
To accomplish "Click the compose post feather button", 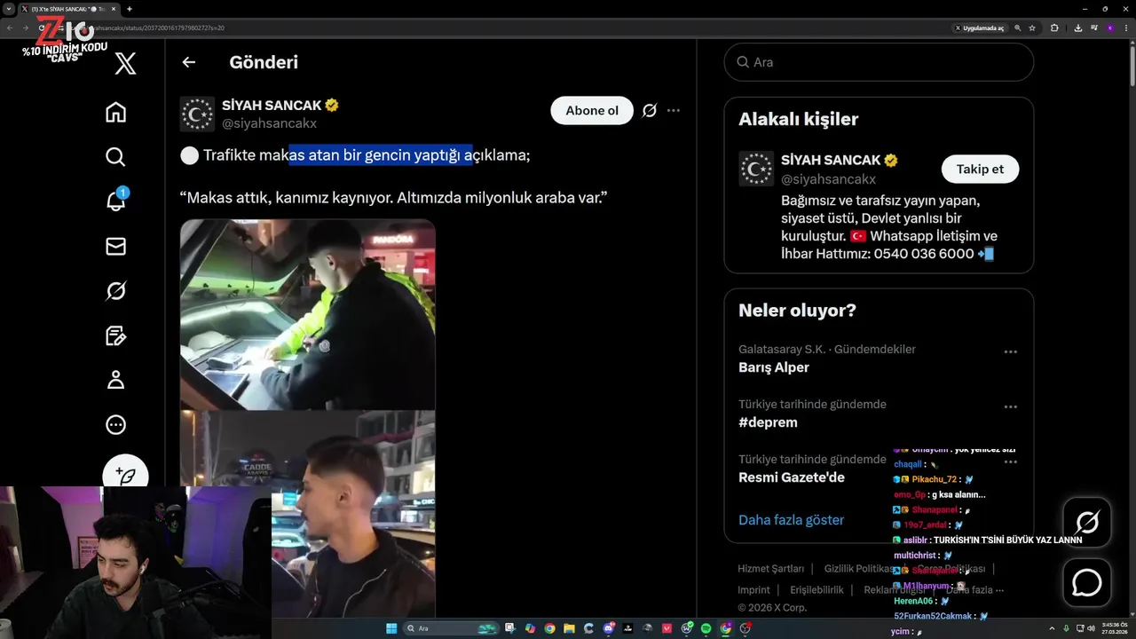I will pos(125,475).
